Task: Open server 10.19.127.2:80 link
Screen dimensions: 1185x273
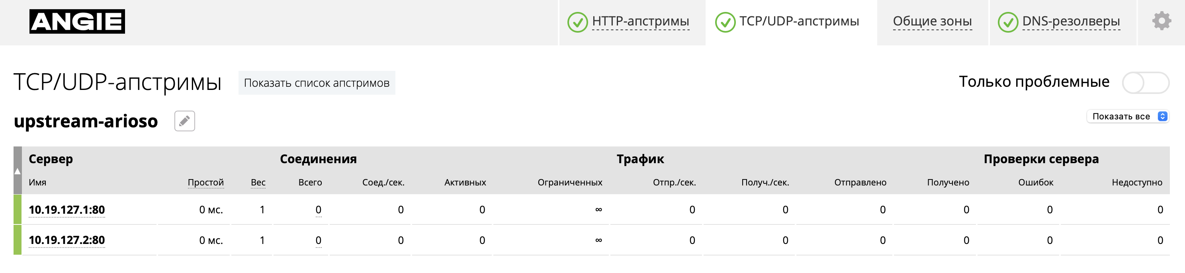Action: click(x=67, y=240)
